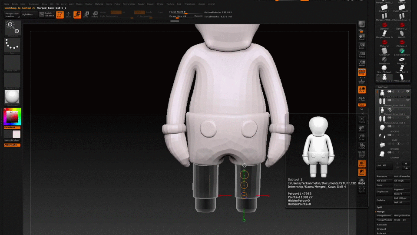Click the right shelf Scale view button
Screen dimensions: 417x235
pos(362,137)
